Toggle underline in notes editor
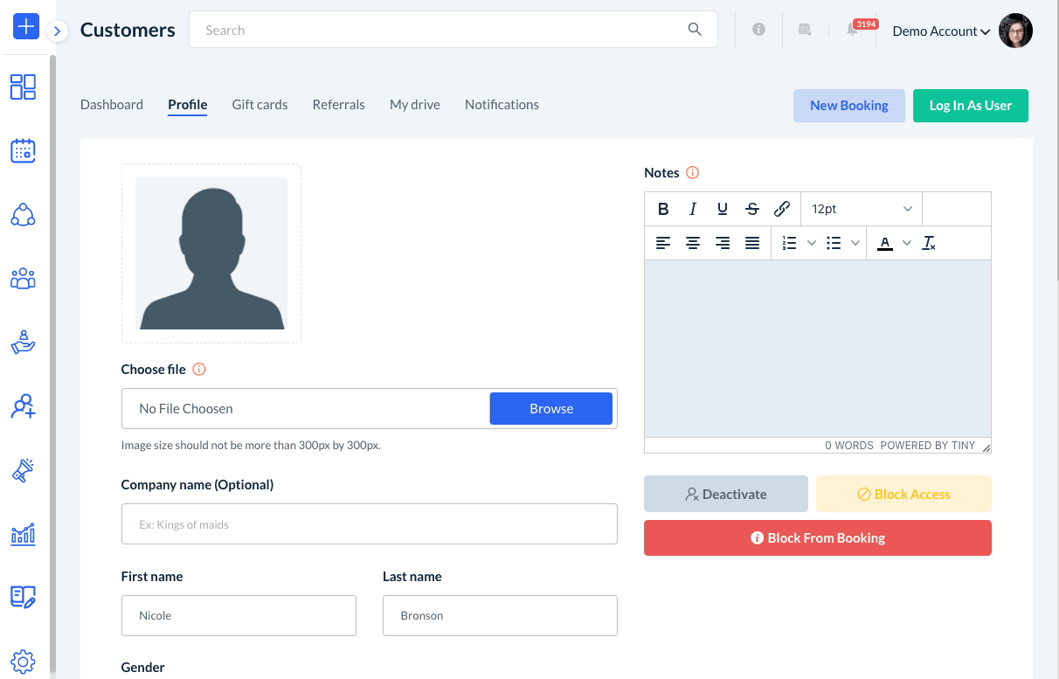 pyautogui.click(x=723, y=209)
